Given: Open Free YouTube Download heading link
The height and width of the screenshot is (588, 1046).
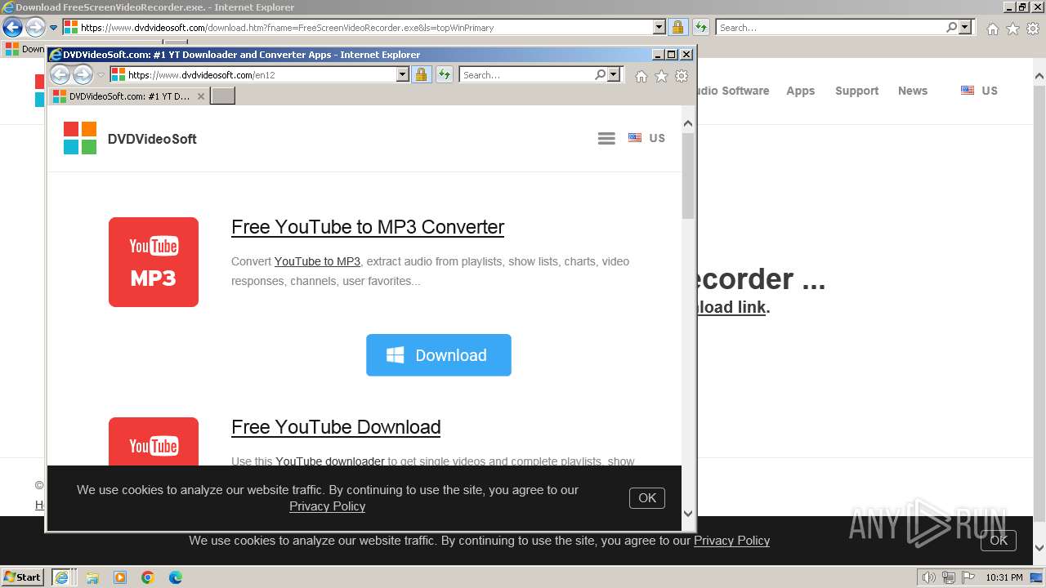Looking at the screenshot, I should click(x=336, y=427).
